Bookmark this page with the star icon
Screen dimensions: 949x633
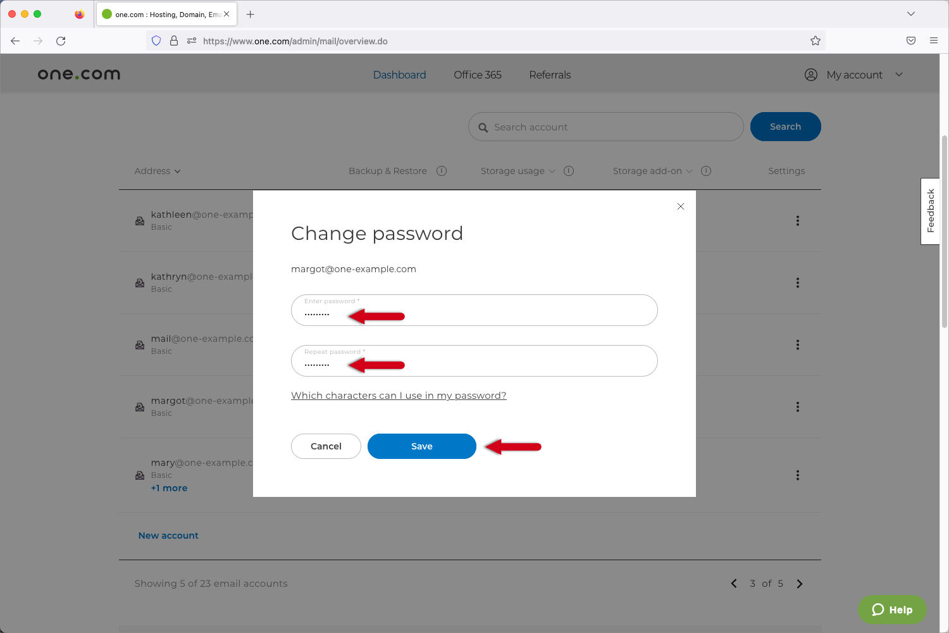815,41
